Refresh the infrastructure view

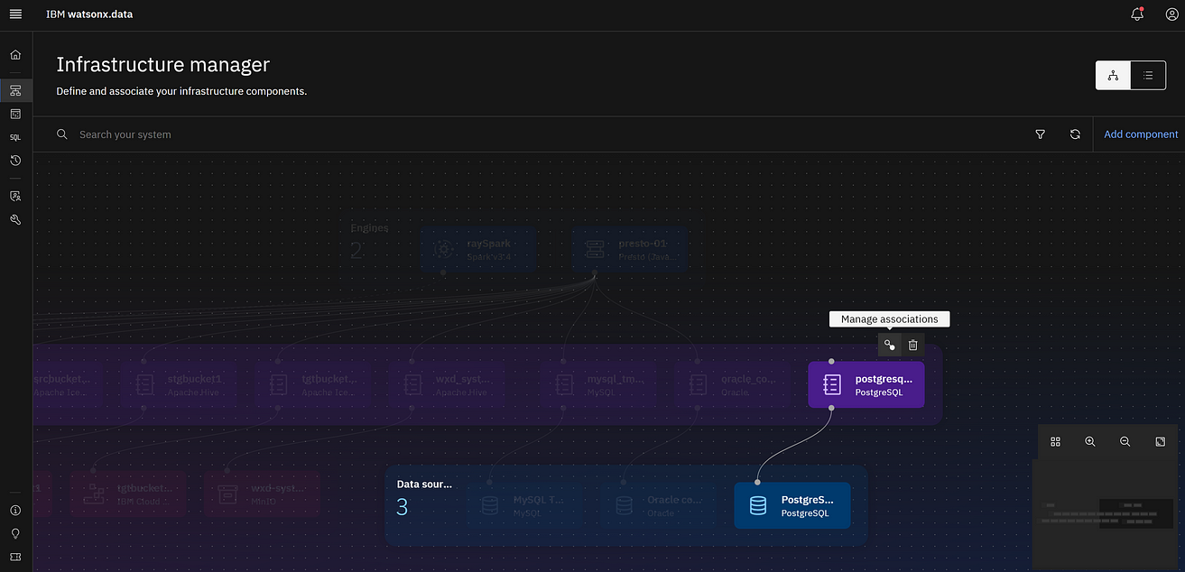tap(1075, 134)
